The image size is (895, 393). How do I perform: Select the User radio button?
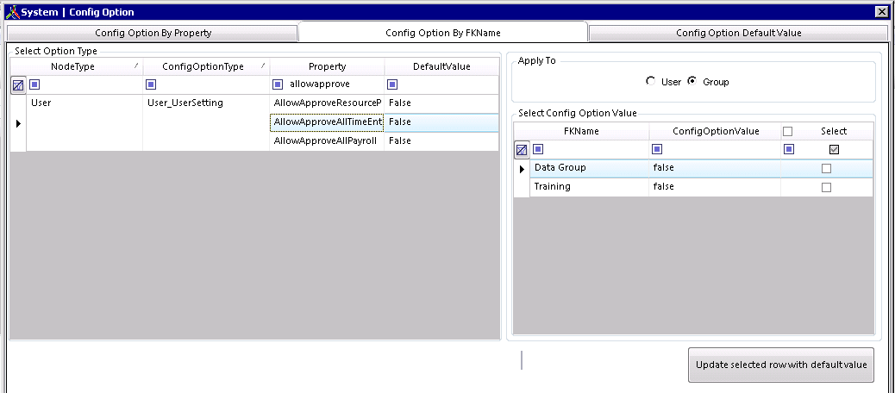coord(650,82)
